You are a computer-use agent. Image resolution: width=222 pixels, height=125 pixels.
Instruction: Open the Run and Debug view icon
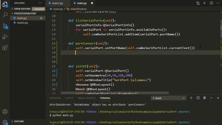pos(5,37)
